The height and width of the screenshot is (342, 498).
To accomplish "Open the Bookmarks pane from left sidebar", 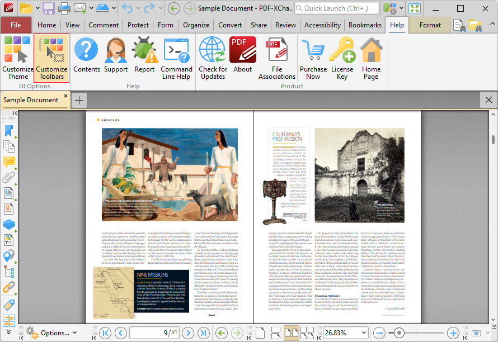I will 9,131.
